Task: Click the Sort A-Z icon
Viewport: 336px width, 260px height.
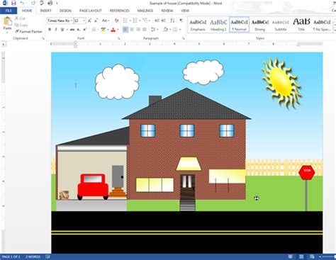Action: (x=172, y=21)
